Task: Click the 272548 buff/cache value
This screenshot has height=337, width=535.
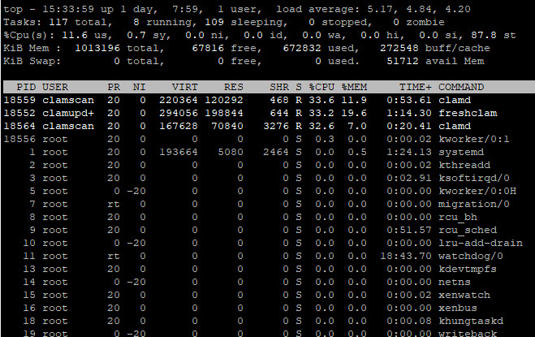Action: pyautogui.click(x=399, y=48)
